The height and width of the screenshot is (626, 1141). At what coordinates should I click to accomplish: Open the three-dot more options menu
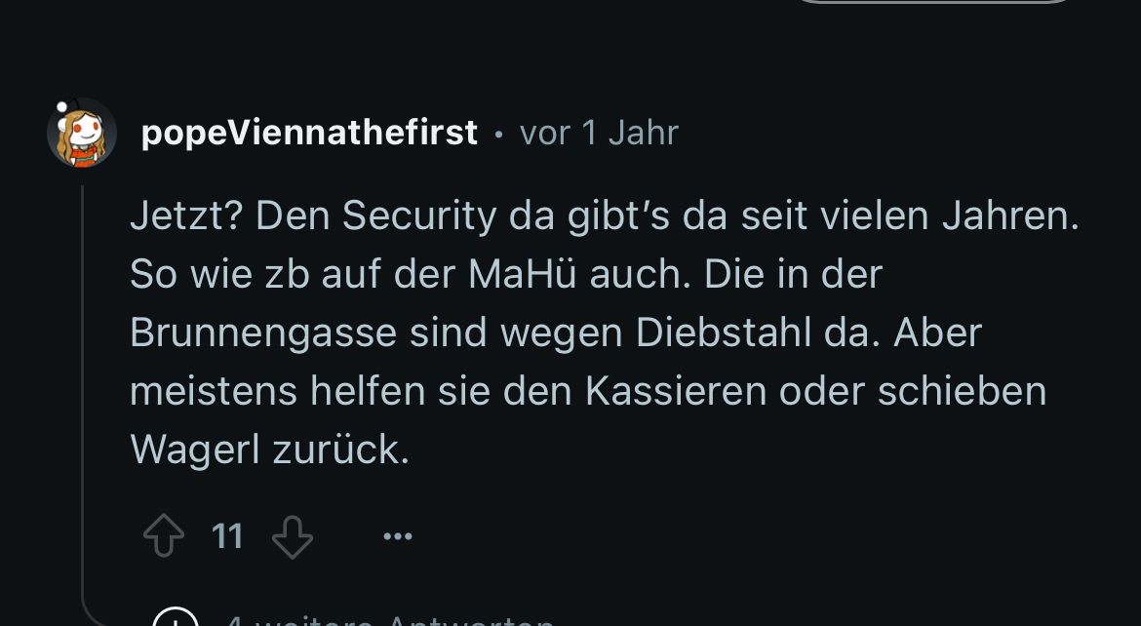pos(398,536)
